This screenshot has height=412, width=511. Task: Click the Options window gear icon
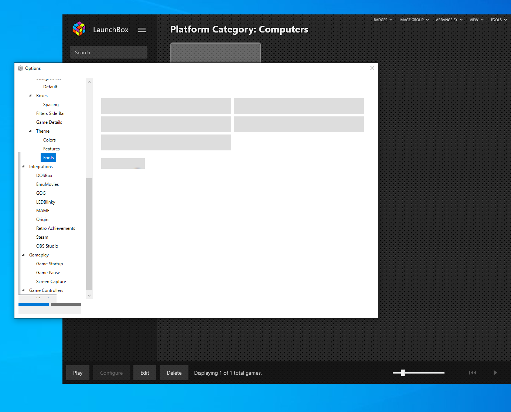pyautogui.click(x=20, y=68)
